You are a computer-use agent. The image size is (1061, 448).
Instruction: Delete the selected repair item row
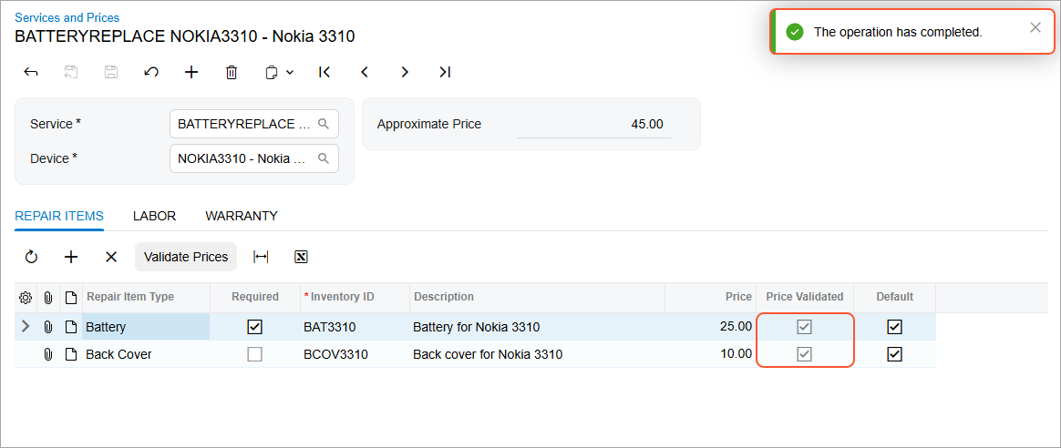(x=111, y=257)
